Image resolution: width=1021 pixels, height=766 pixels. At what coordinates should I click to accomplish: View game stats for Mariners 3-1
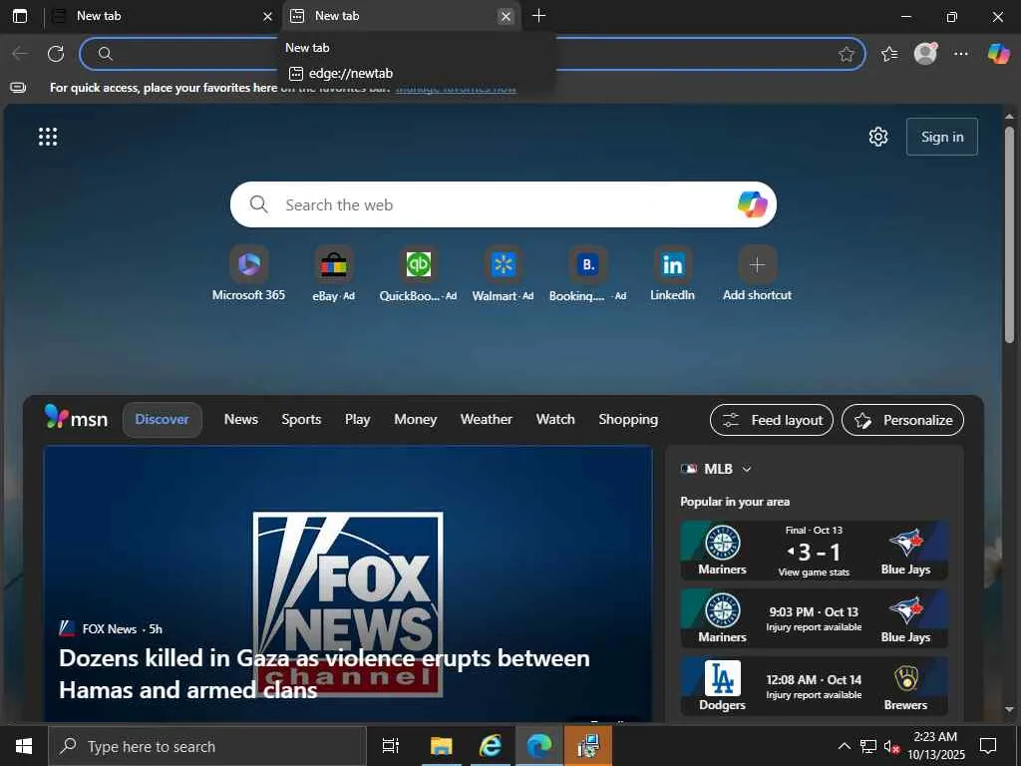point(814,573)
